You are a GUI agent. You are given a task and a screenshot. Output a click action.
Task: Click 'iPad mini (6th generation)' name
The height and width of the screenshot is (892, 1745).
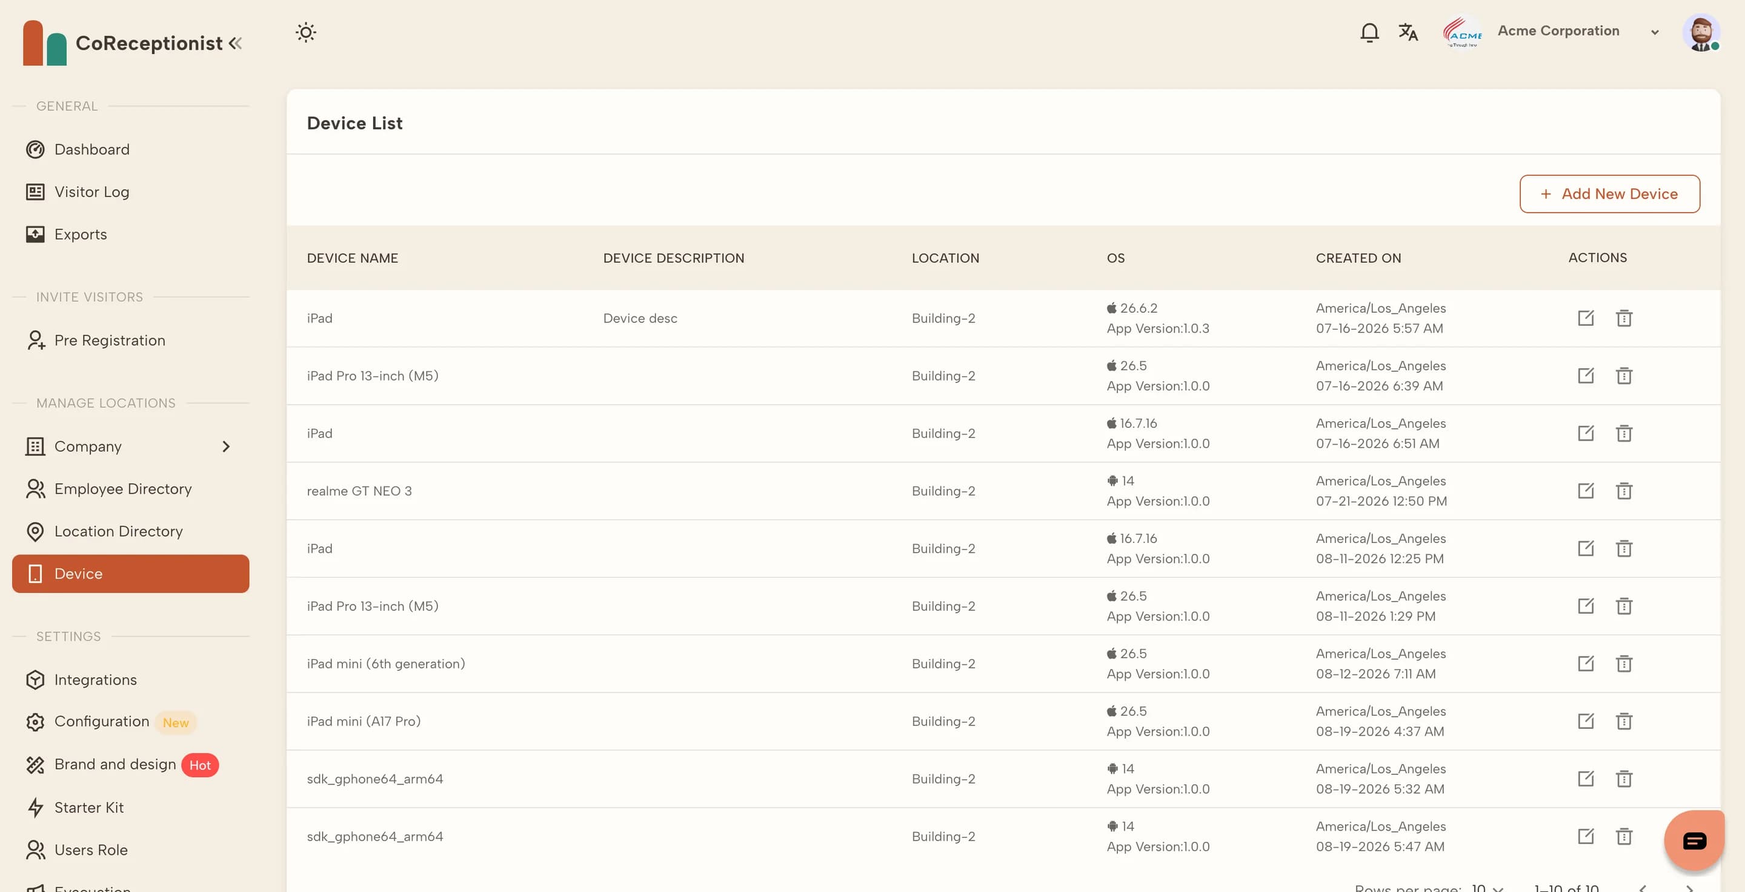coord(385,664)
